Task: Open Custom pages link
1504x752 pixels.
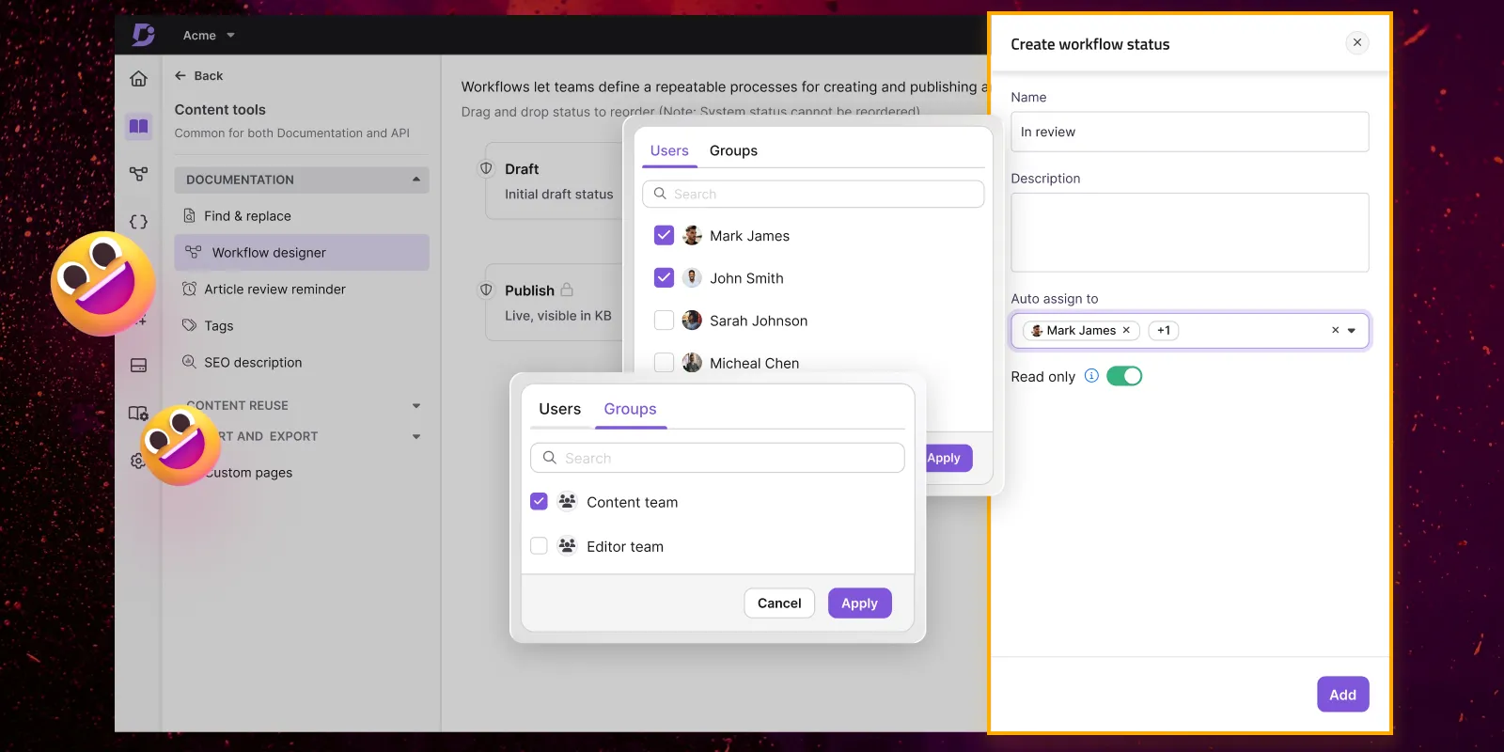Action: tap(249, 473)
